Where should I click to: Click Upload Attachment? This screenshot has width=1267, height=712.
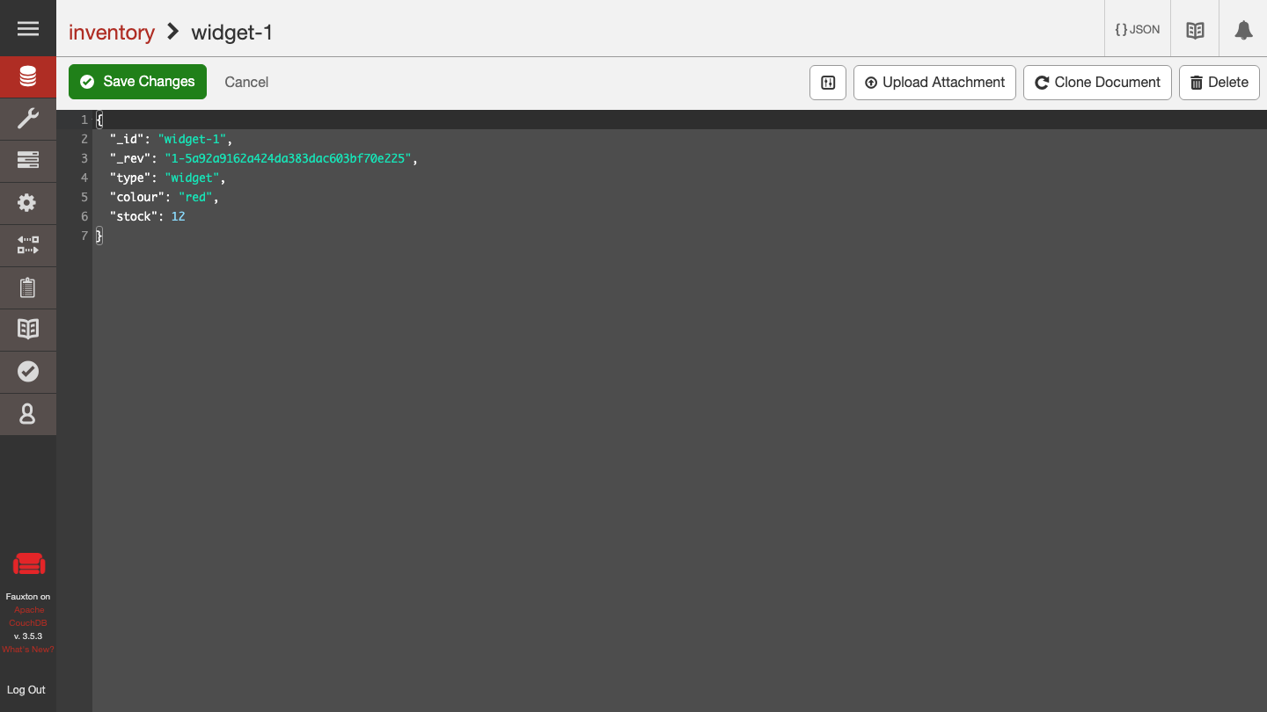click(934, 83)
